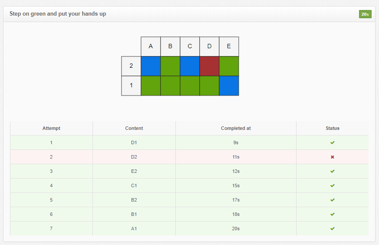This screenshot has height=245, width=379.
Task: Select the blue square at A2
Action: coord(151,66)
